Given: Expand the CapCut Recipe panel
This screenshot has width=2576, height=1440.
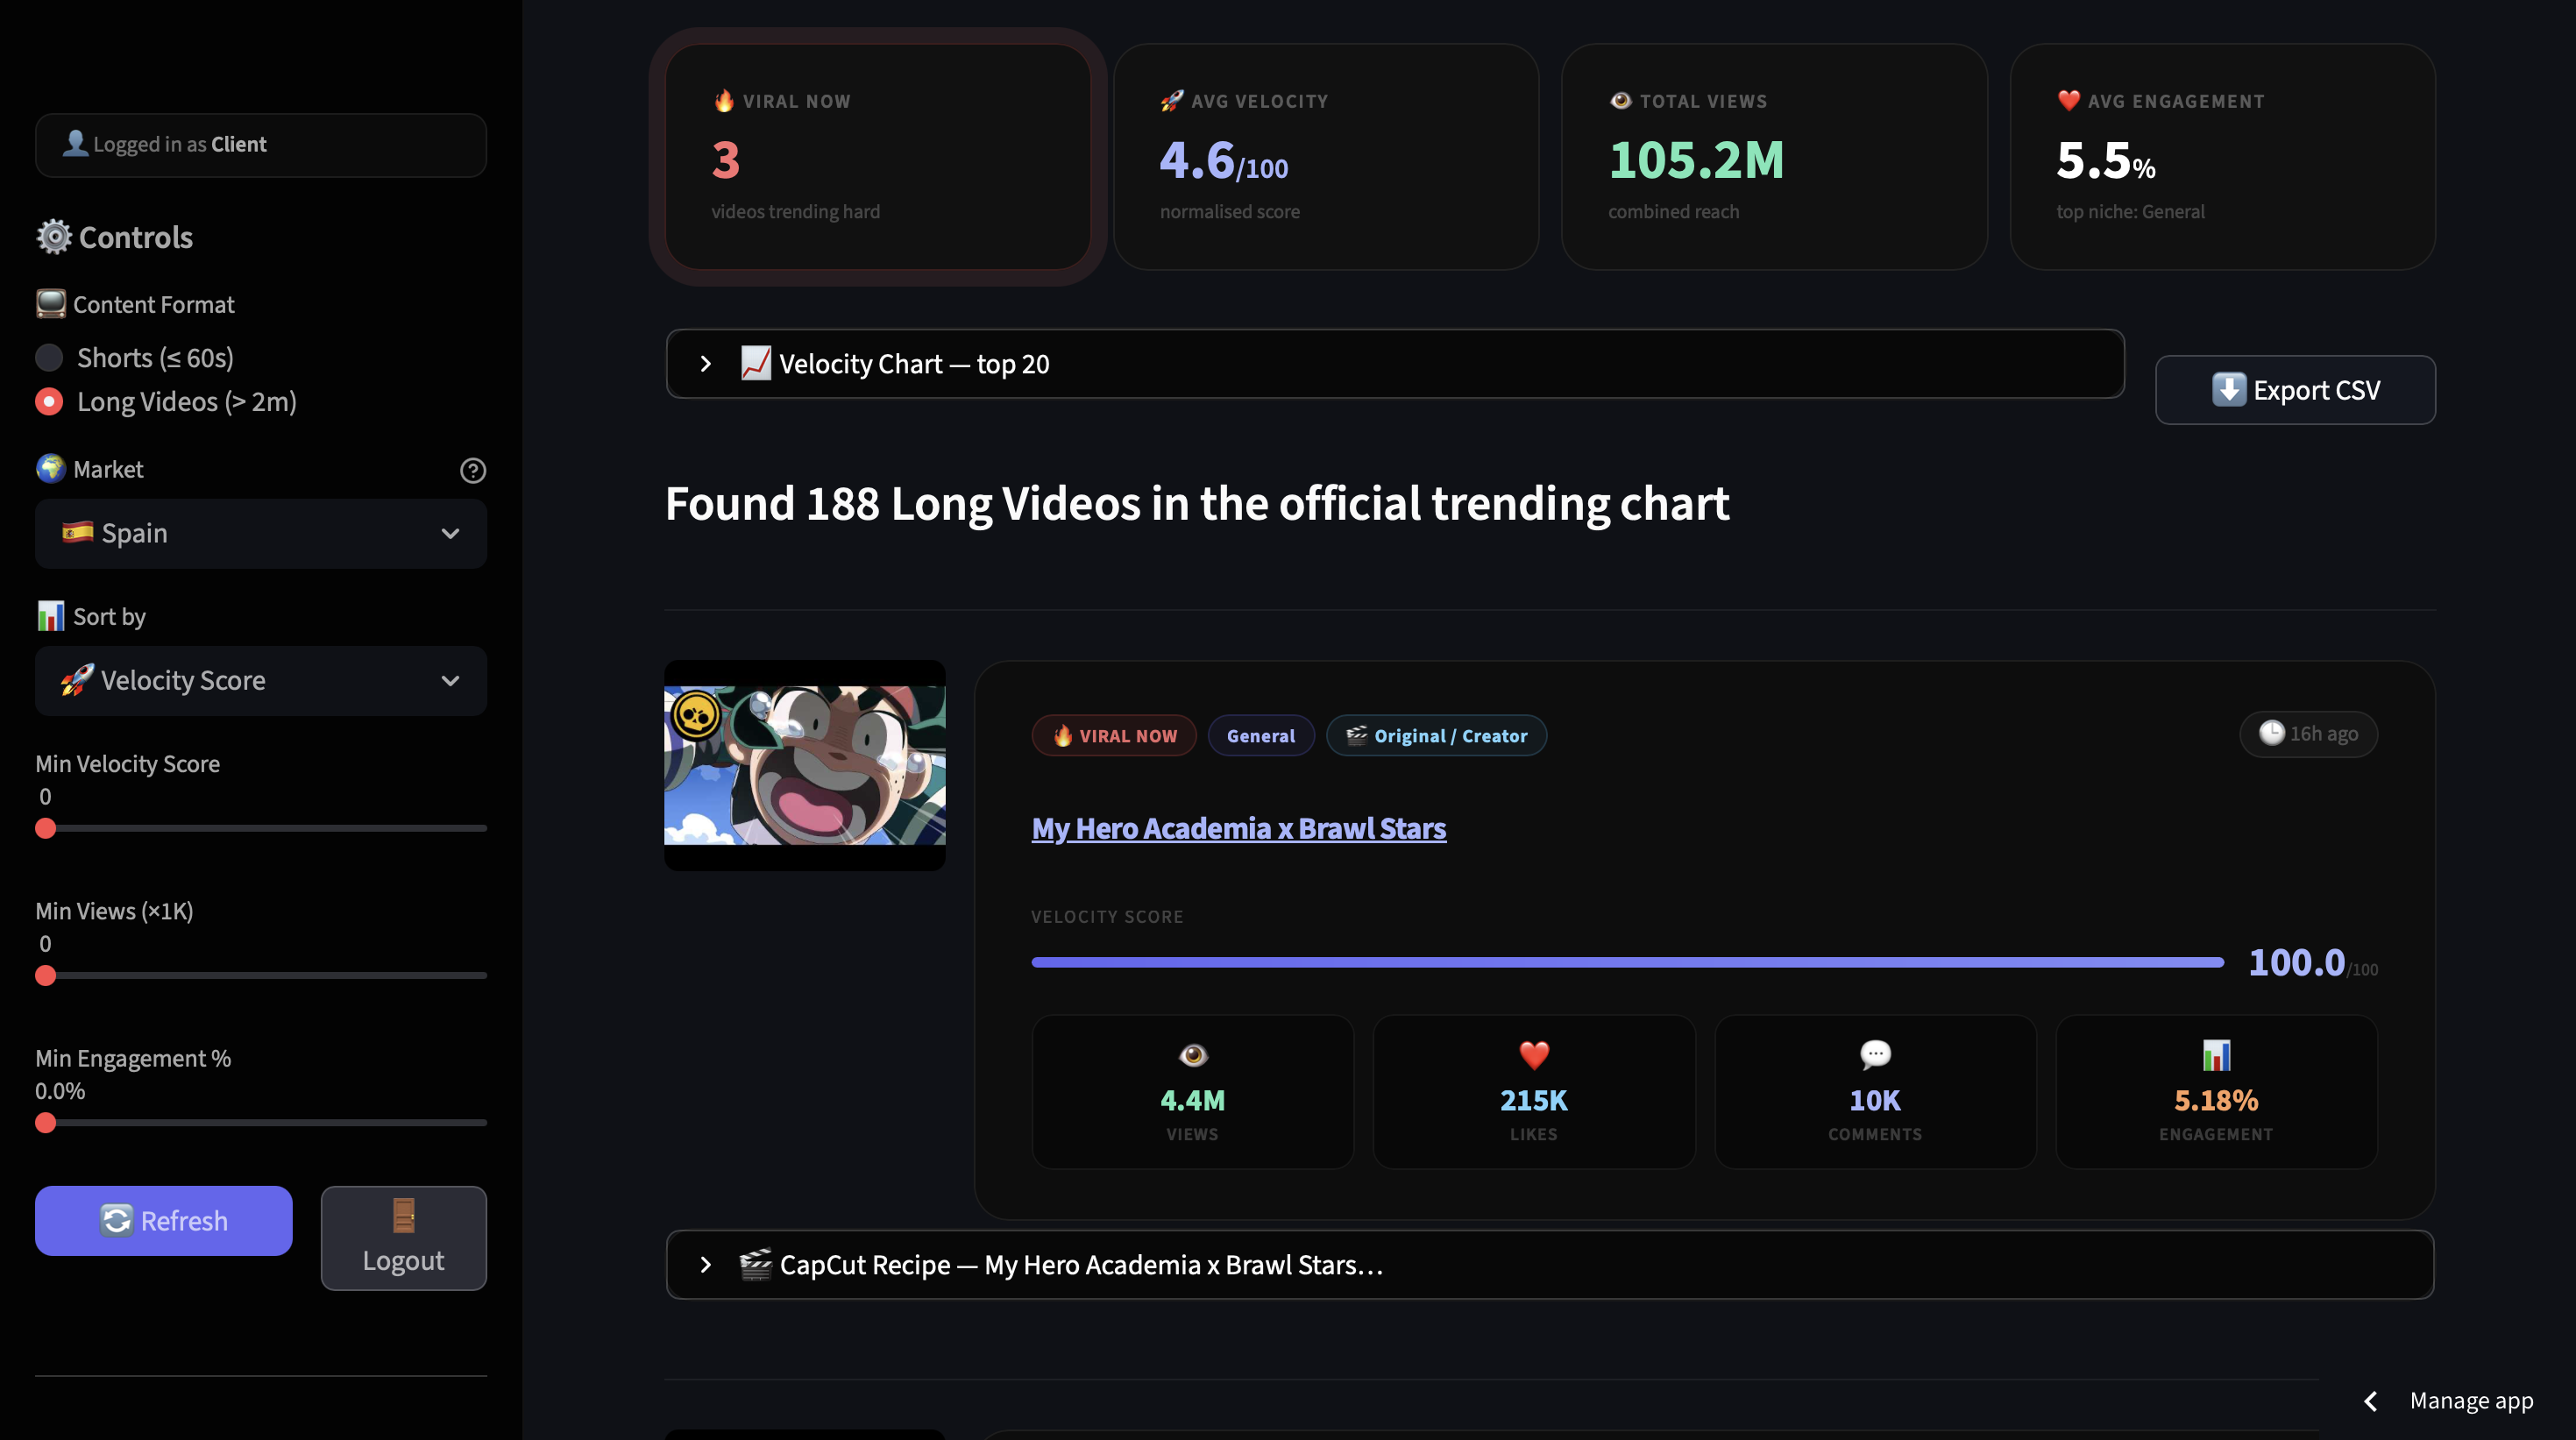Looking at the screenshot, I should pos(1549,1264).
